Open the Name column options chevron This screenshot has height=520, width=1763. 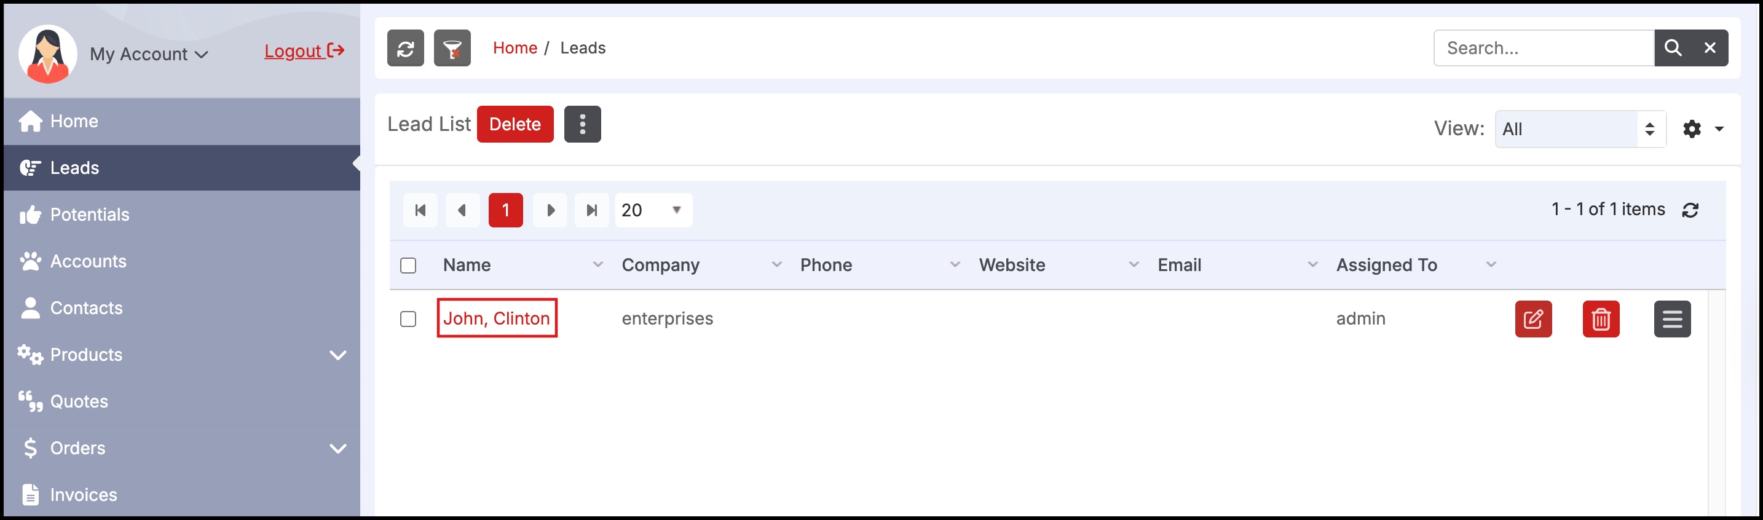598,265
